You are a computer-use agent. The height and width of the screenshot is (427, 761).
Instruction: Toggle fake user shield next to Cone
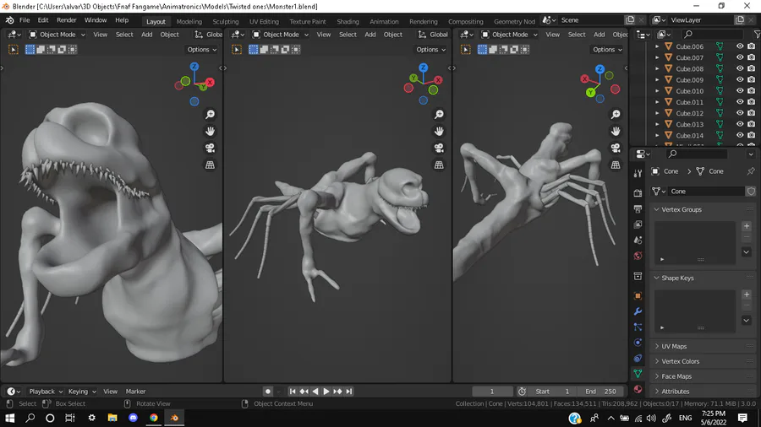[751, 192]
